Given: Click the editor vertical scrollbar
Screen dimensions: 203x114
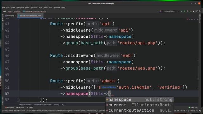Looking at the screenshot, I should coord(198,73).
